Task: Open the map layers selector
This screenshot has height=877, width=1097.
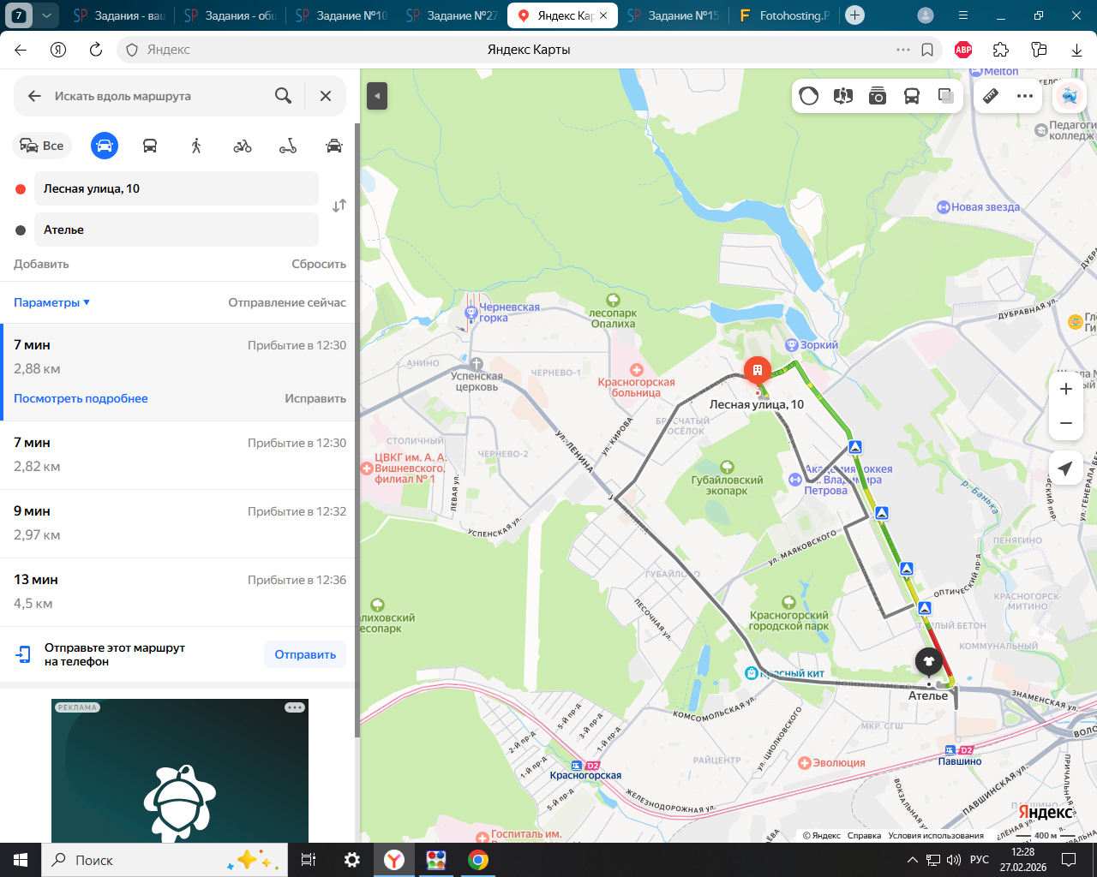Action: click(946, 96)
